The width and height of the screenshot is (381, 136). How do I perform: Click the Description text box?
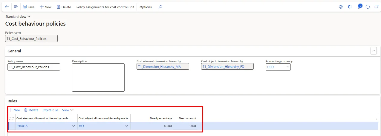(x=98, y=77)
